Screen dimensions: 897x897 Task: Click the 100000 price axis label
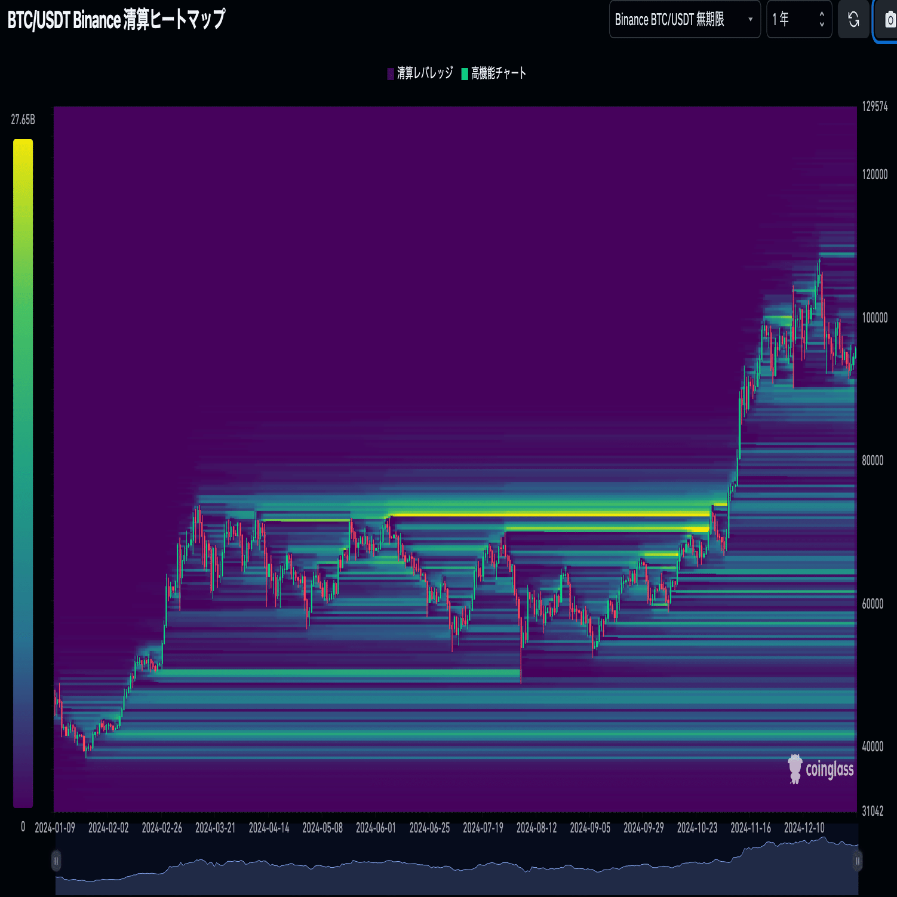point(875,318)
